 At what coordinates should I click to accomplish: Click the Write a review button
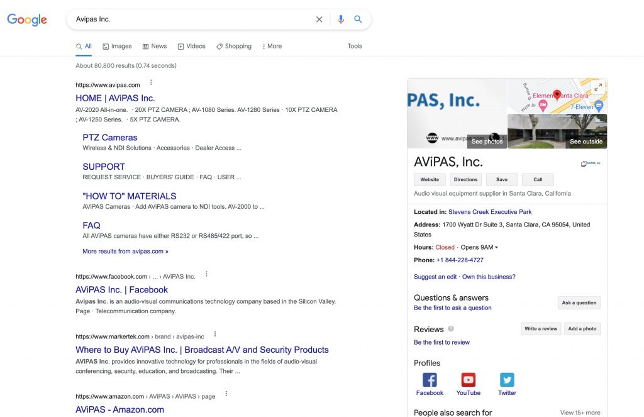pyautogui.click(x=541, y=329)
